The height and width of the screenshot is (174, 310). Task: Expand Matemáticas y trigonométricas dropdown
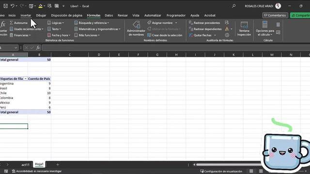coord(97,29)
